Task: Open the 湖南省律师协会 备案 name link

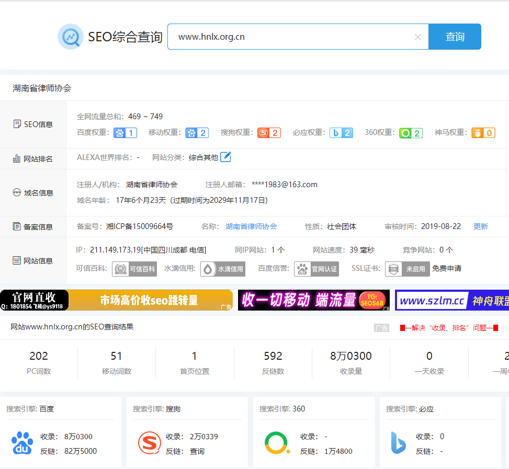Action: pyautogui.click(x=251, y=226)
